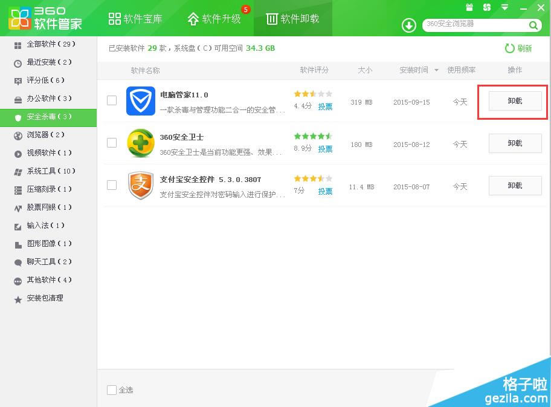Click the 电脑管家11.0 blue shield icon
This screenshot has height=407, width=551.
tap(140, 101)
